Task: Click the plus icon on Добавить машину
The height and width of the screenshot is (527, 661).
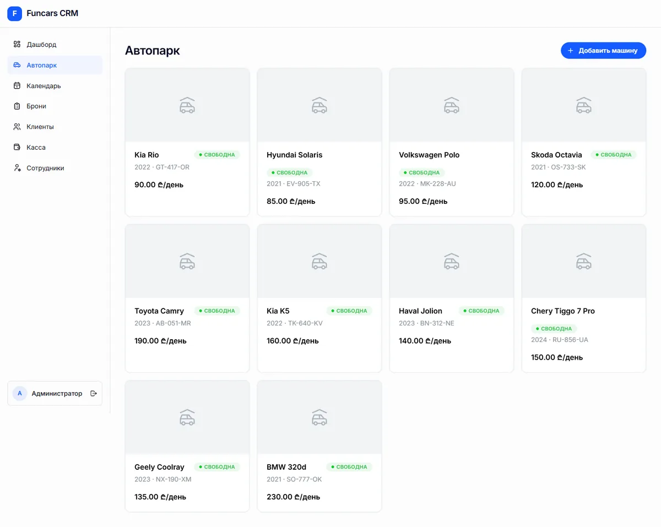Action: (571, 51)
